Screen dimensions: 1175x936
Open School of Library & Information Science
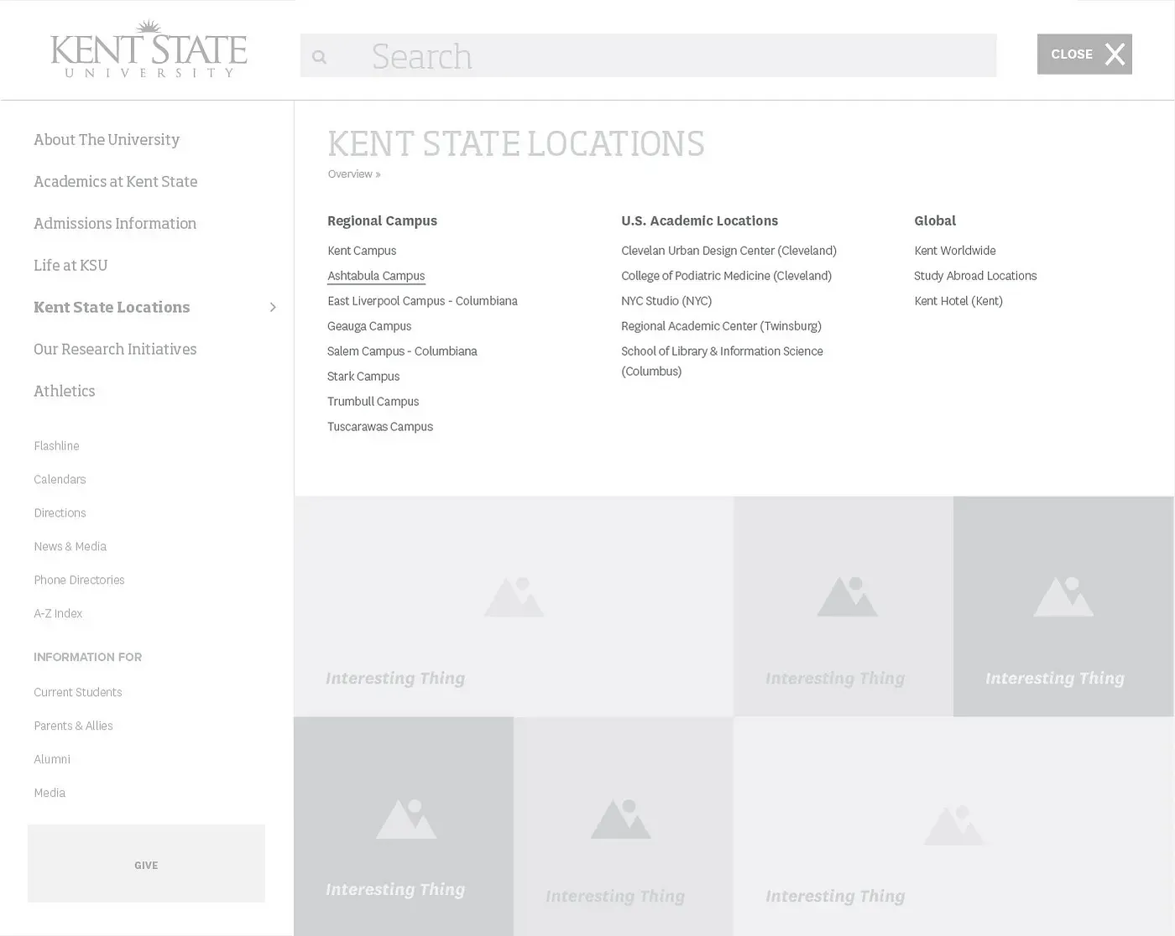tap(722, 361)
